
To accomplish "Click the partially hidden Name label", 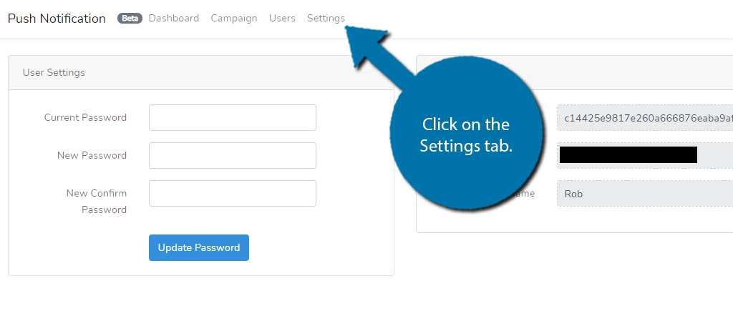I will (526, 194).
